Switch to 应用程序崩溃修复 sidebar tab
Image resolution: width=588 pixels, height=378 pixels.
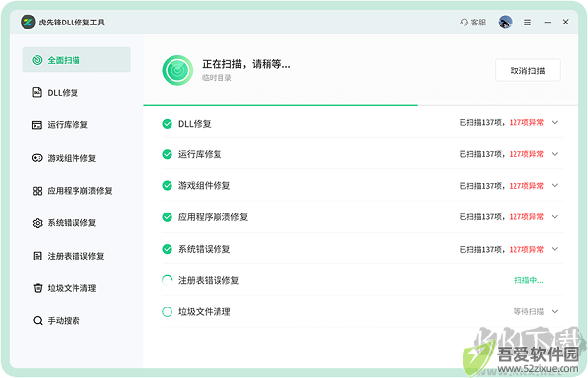pos(76,191)
